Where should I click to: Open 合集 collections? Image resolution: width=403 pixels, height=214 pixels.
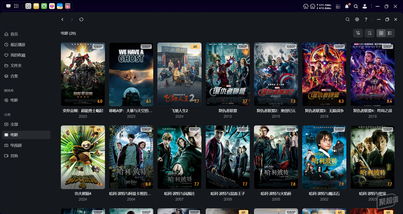26,76
